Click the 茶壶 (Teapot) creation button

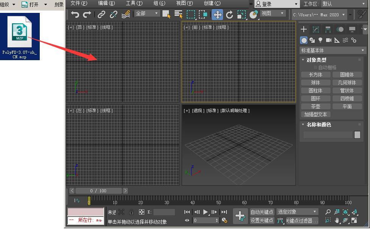(315, 106)
